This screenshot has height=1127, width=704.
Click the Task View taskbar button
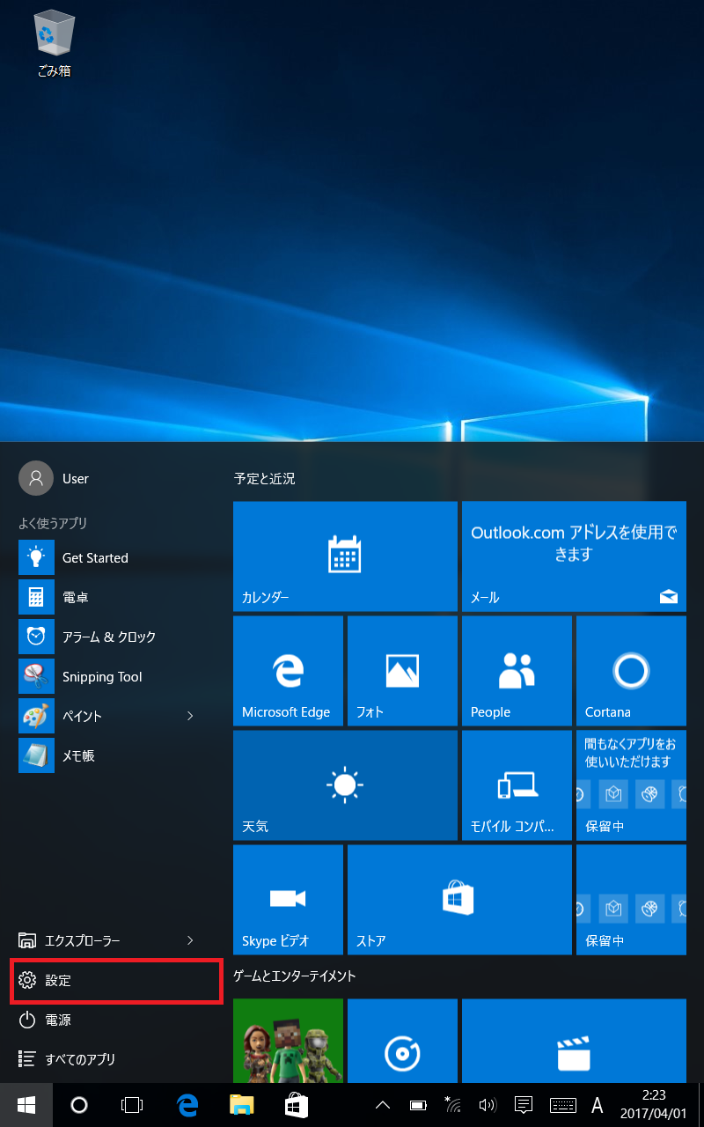click(132, 1105)
